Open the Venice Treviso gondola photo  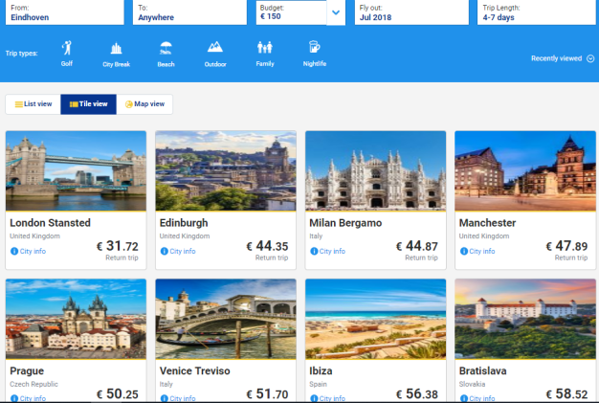226,319
